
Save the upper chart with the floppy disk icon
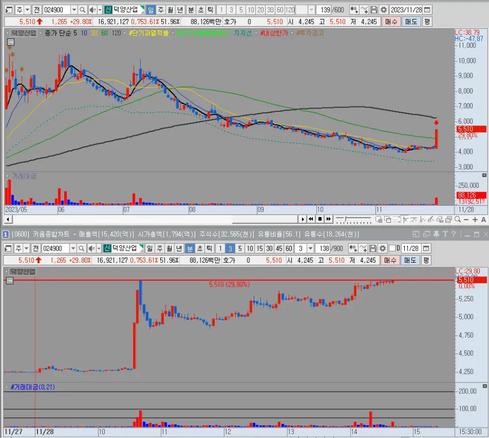[374, 10]
